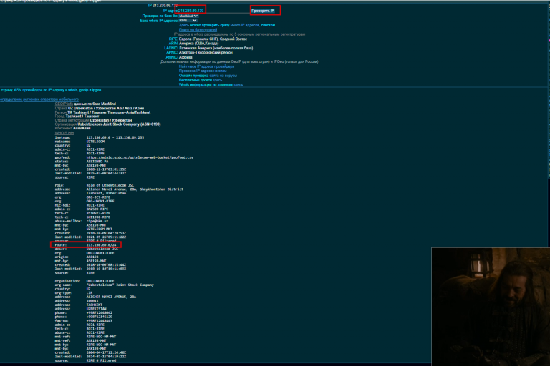Image resolution: width=550 pixels, height=366 pixels.
Task: Click the status value ASSIGNED PA
Action: tap(97, 162)
